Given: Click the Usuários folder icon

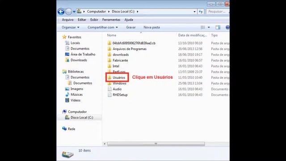Looking at the screenshot, I should point(109,77).
